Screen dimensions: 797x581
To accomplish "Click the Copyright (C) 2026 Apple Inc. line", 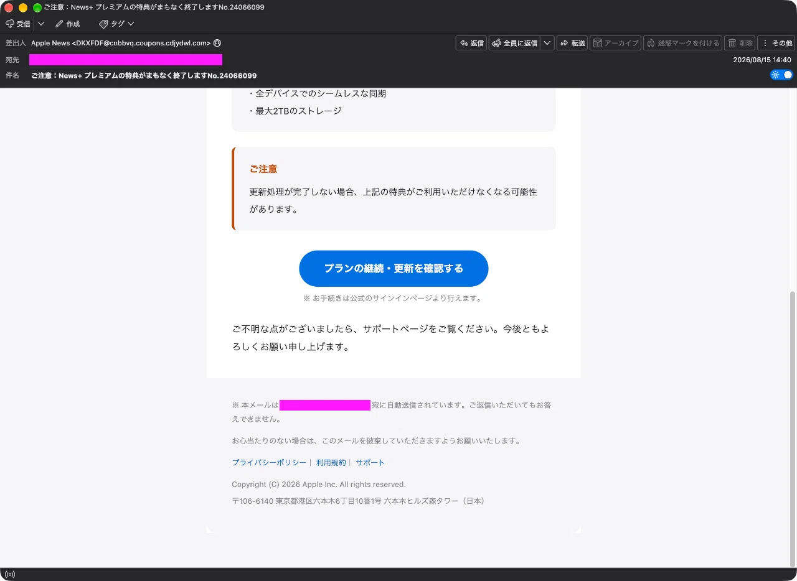I will [319, 485].
